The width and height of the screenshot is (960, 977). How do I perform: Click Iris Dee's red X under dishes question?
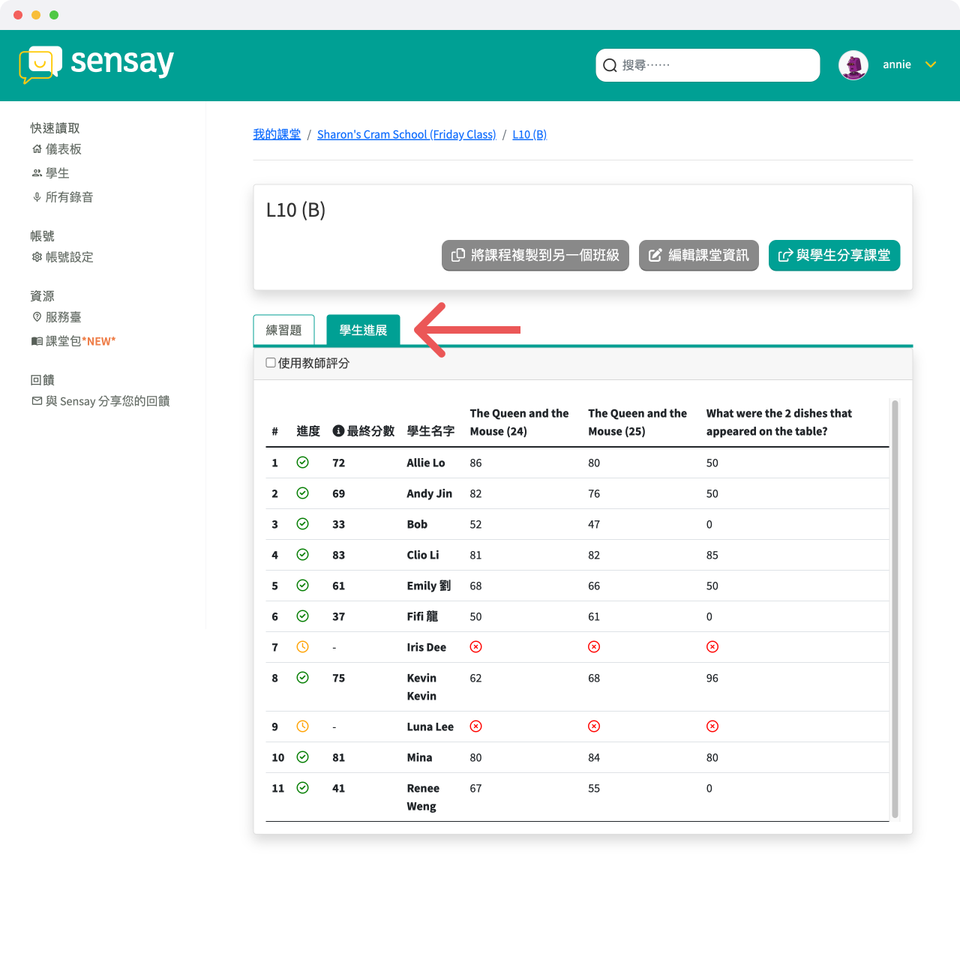[x=712, y=647]
